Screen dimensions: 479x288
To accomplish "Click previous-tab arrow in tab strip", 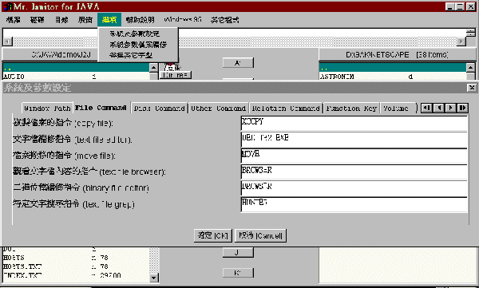I will click(x=438, y=108).
